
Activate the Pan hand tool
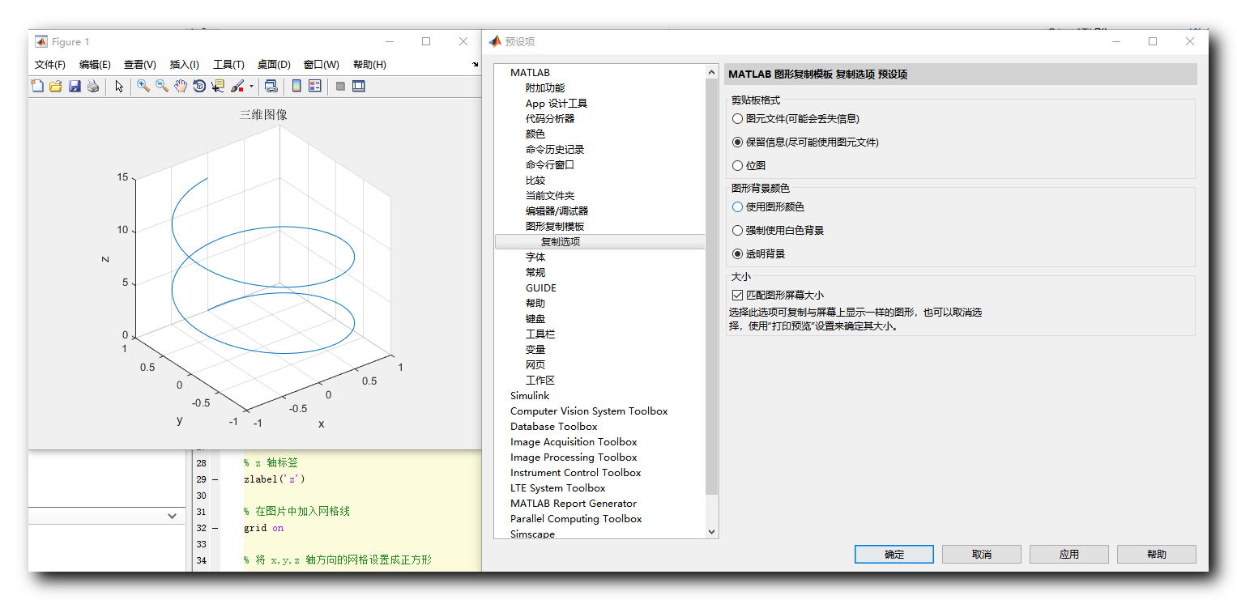180,86
